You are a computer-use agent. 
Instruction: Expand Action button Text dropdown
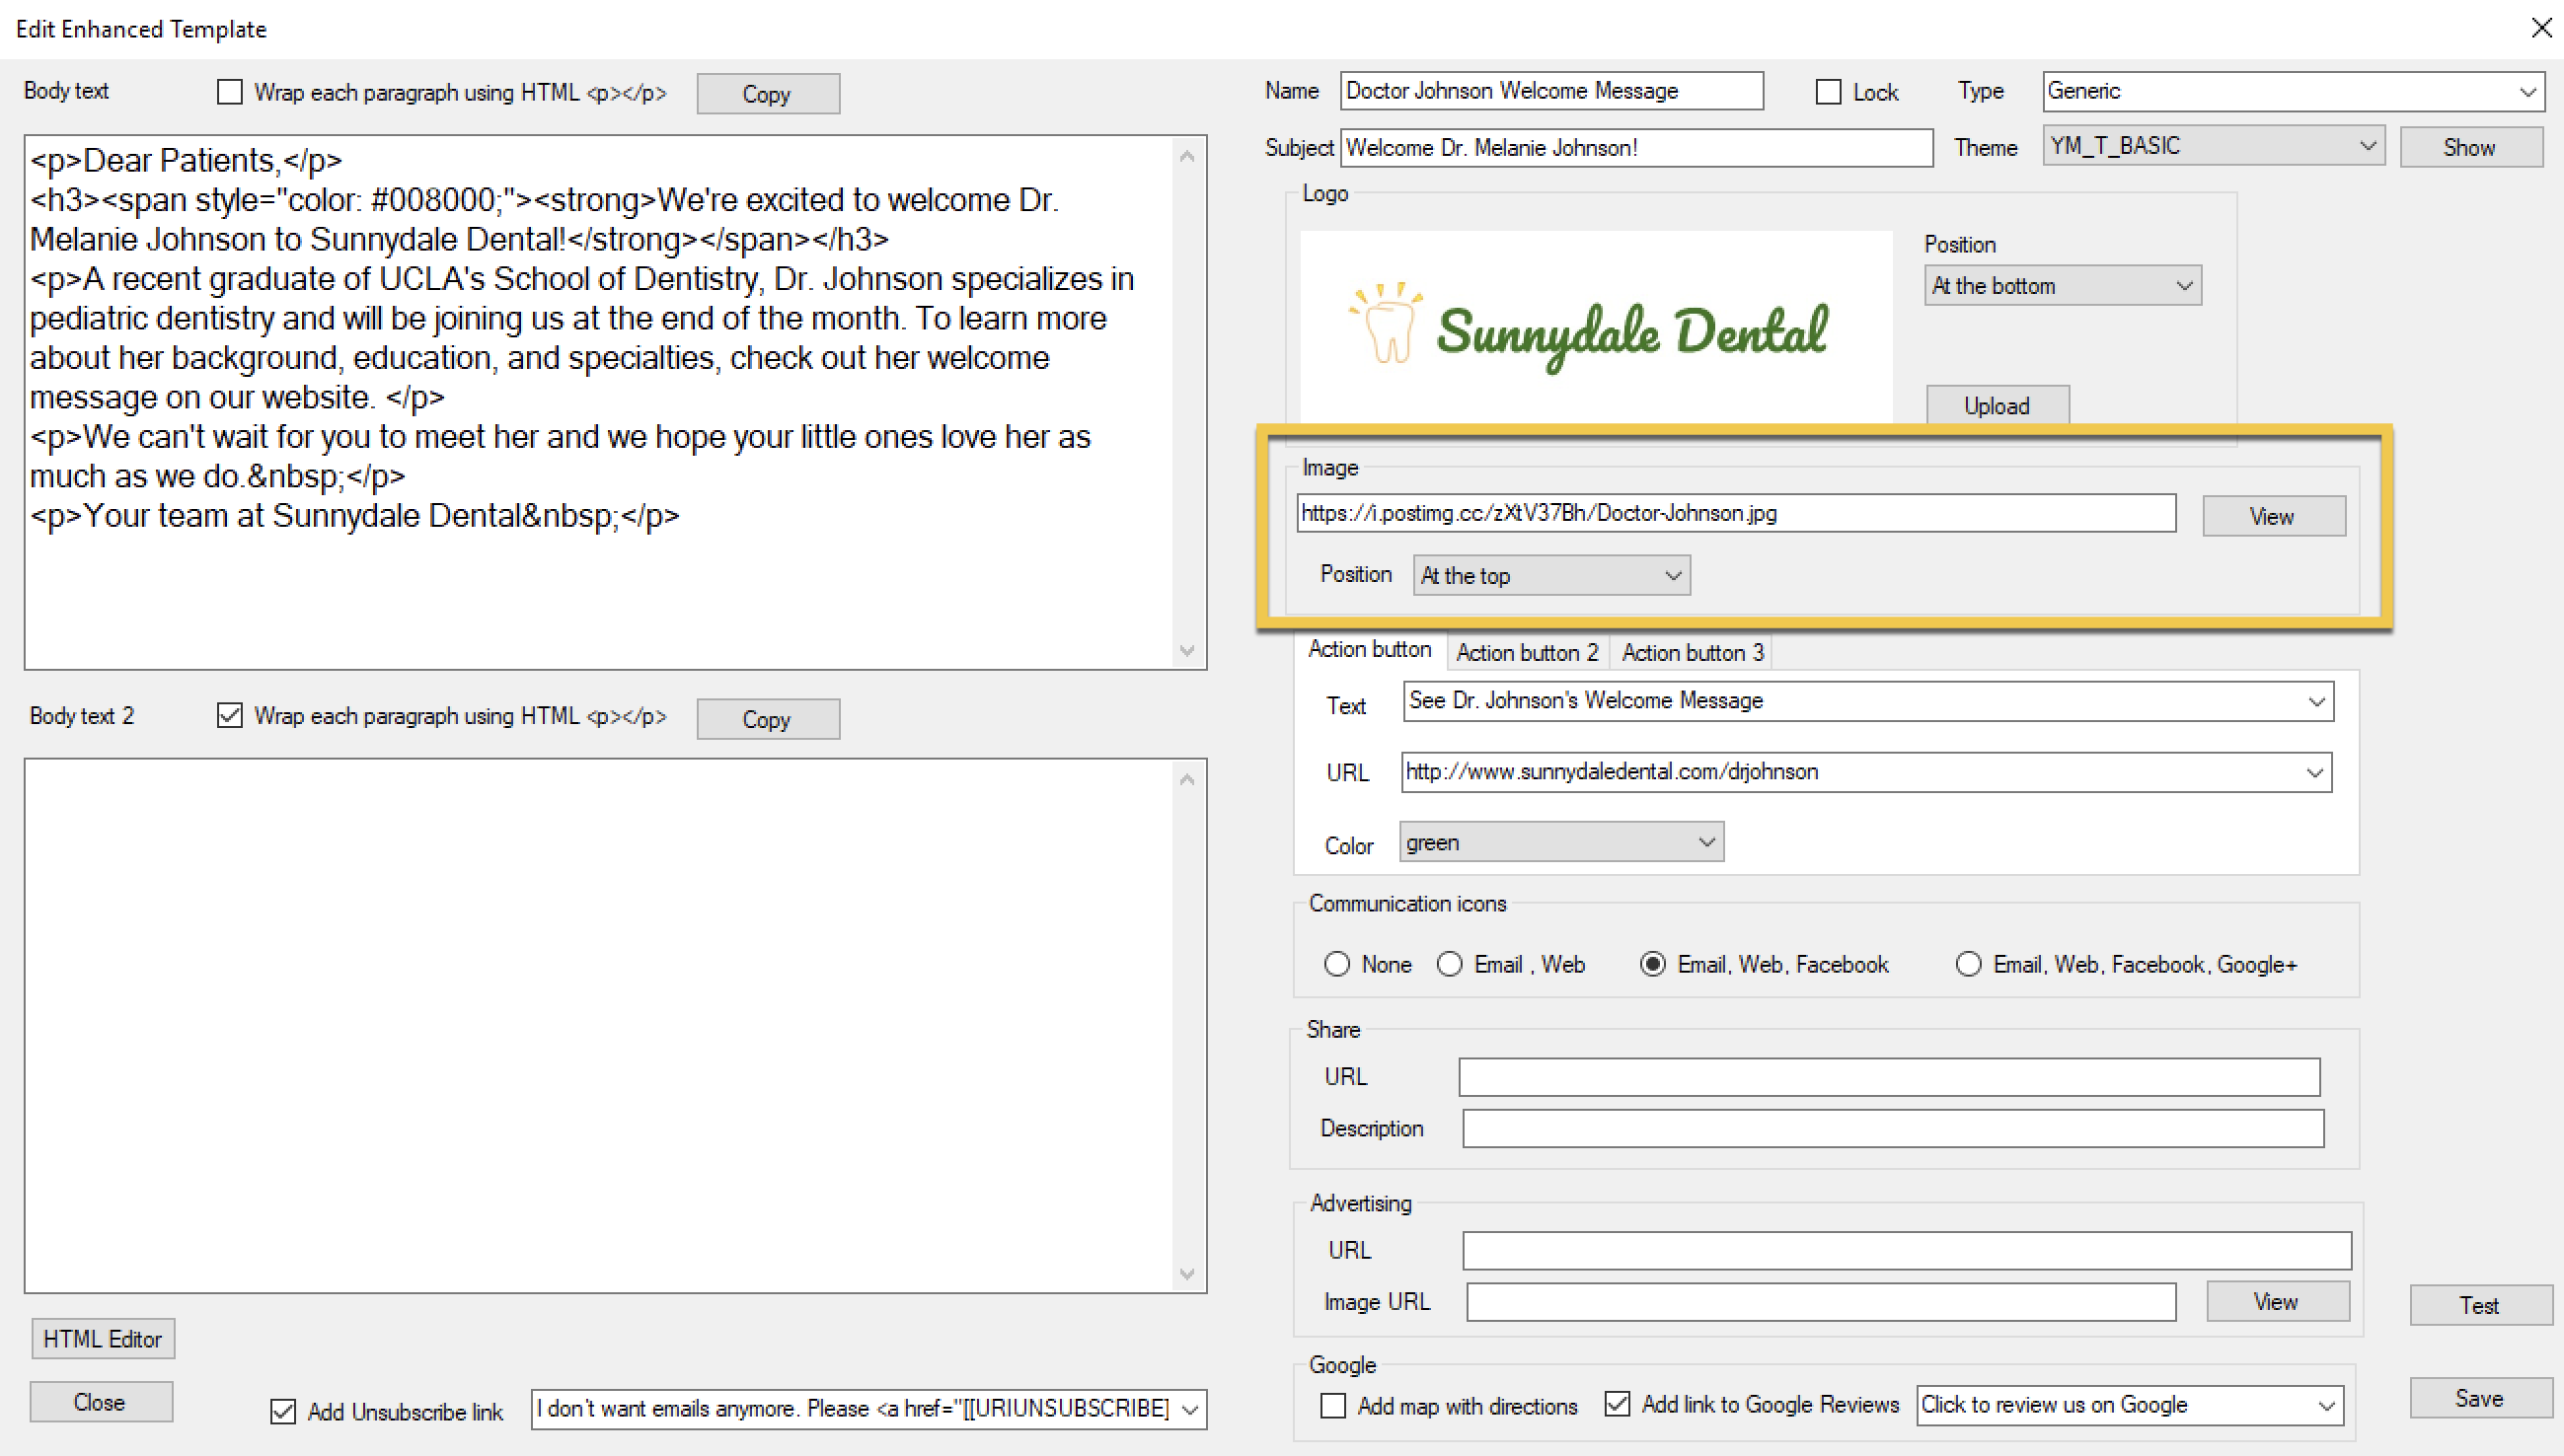coord(2316,702)
